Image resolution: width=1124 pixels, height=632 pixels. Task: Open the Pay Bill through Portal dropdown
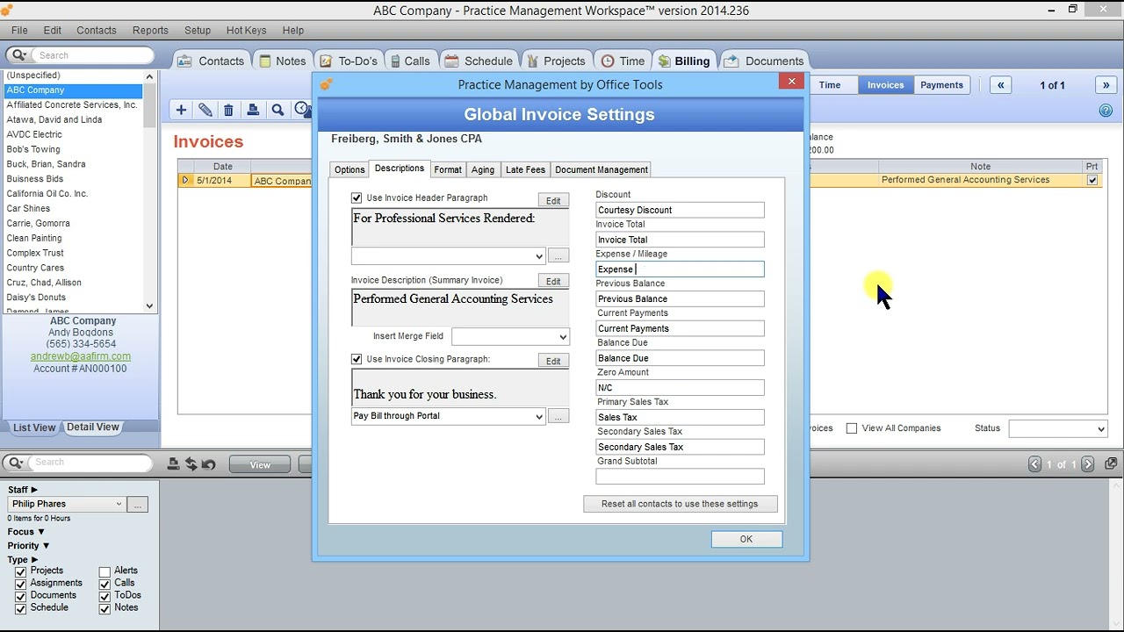(x=539, y=417)
